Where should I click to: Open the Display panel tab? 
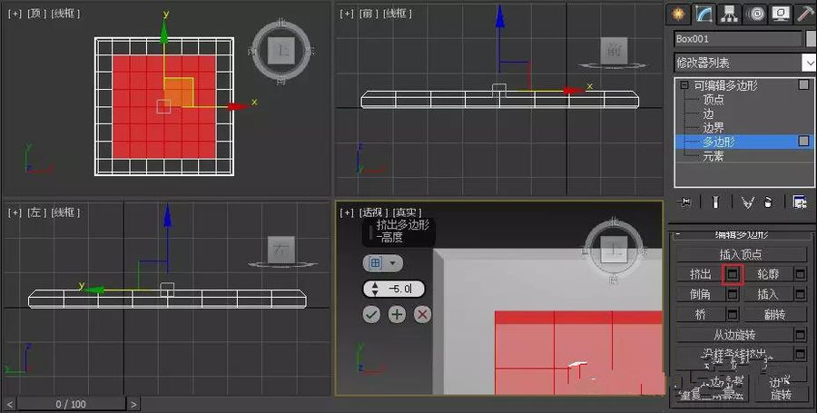click(x=780, y=14)
